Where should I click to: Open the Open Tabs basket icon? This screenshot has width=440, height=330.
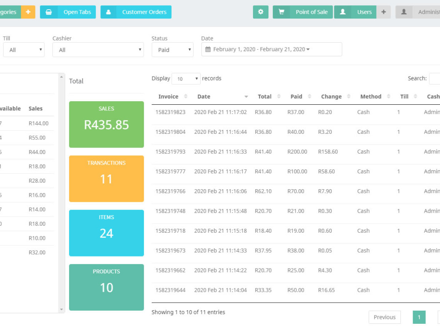pos(49,12)
